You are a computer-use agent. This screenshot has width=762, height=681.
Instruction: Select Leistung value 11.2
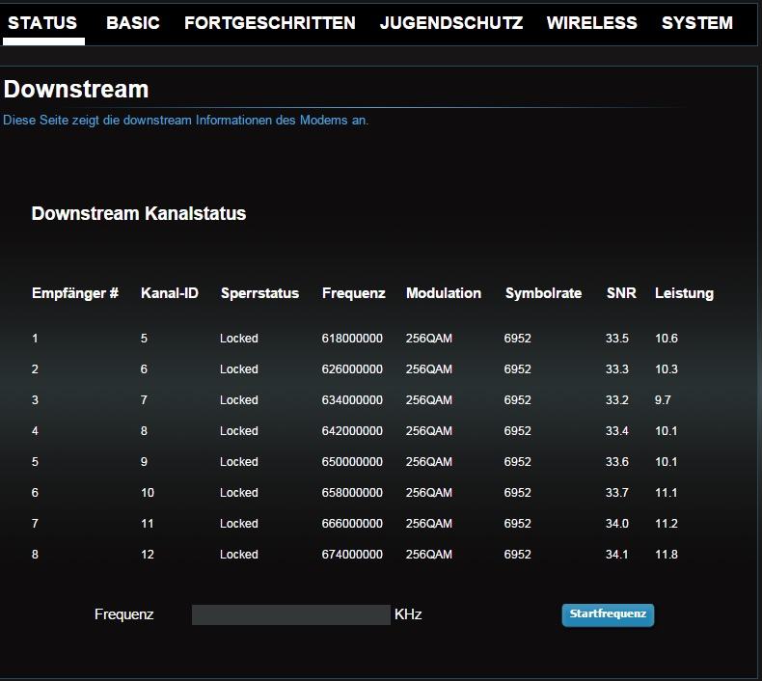coord(667,524)
